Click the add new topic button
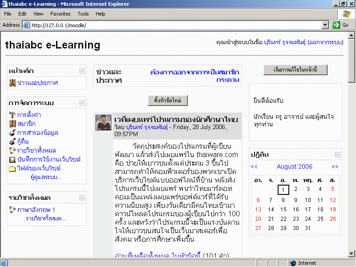 pyautogui.click(x=168, y=100)
